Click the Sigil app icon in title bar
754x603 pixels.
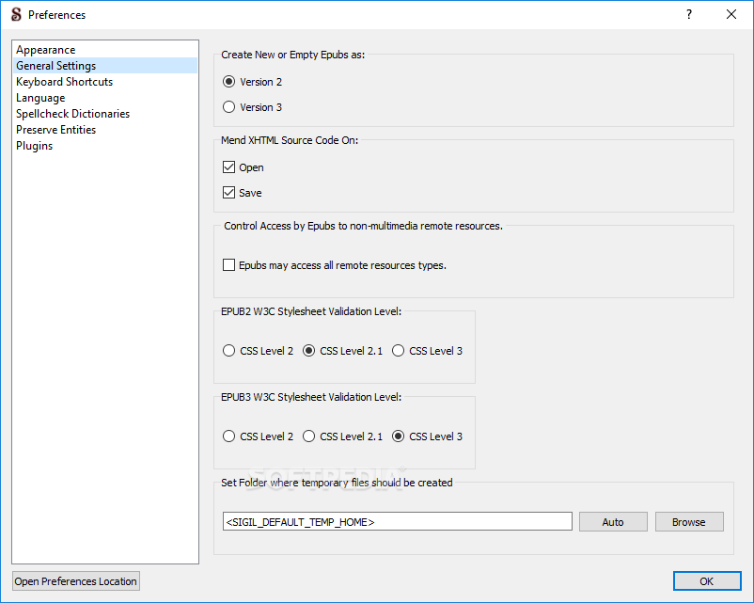pos(15,15)
